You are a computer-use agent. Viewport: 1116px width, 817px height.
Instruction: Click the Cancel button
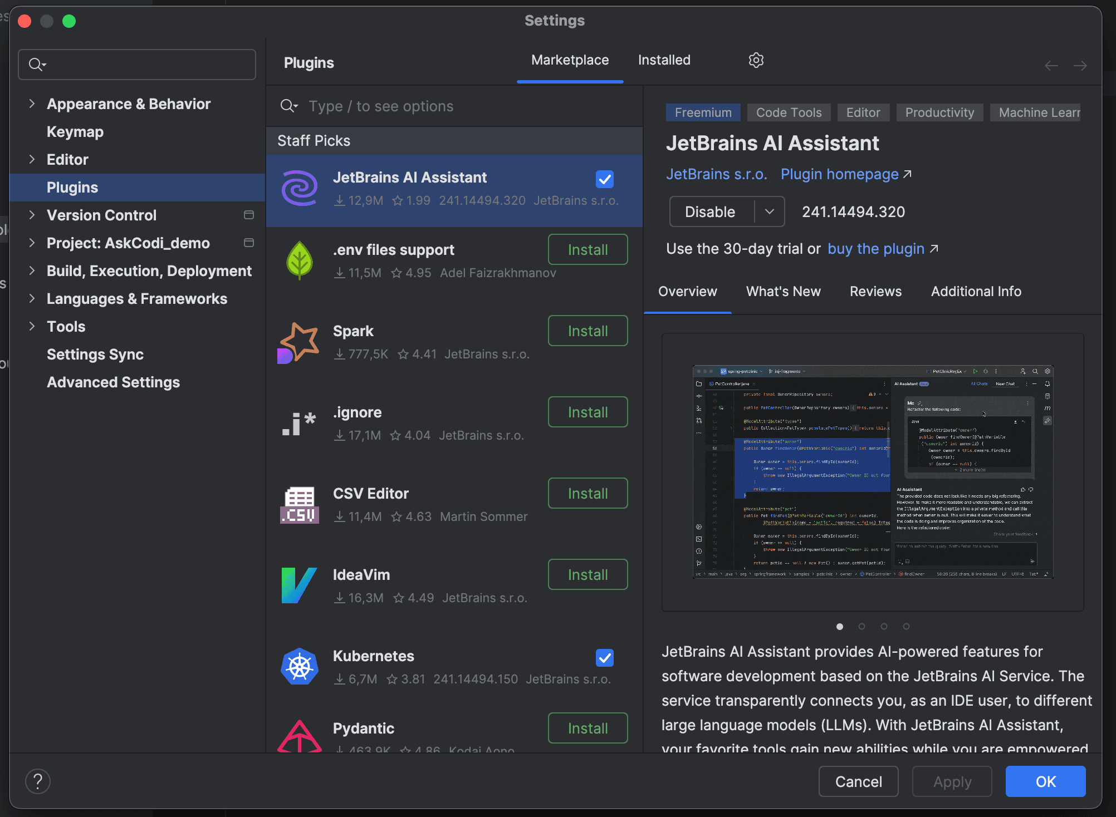point(859,781)
